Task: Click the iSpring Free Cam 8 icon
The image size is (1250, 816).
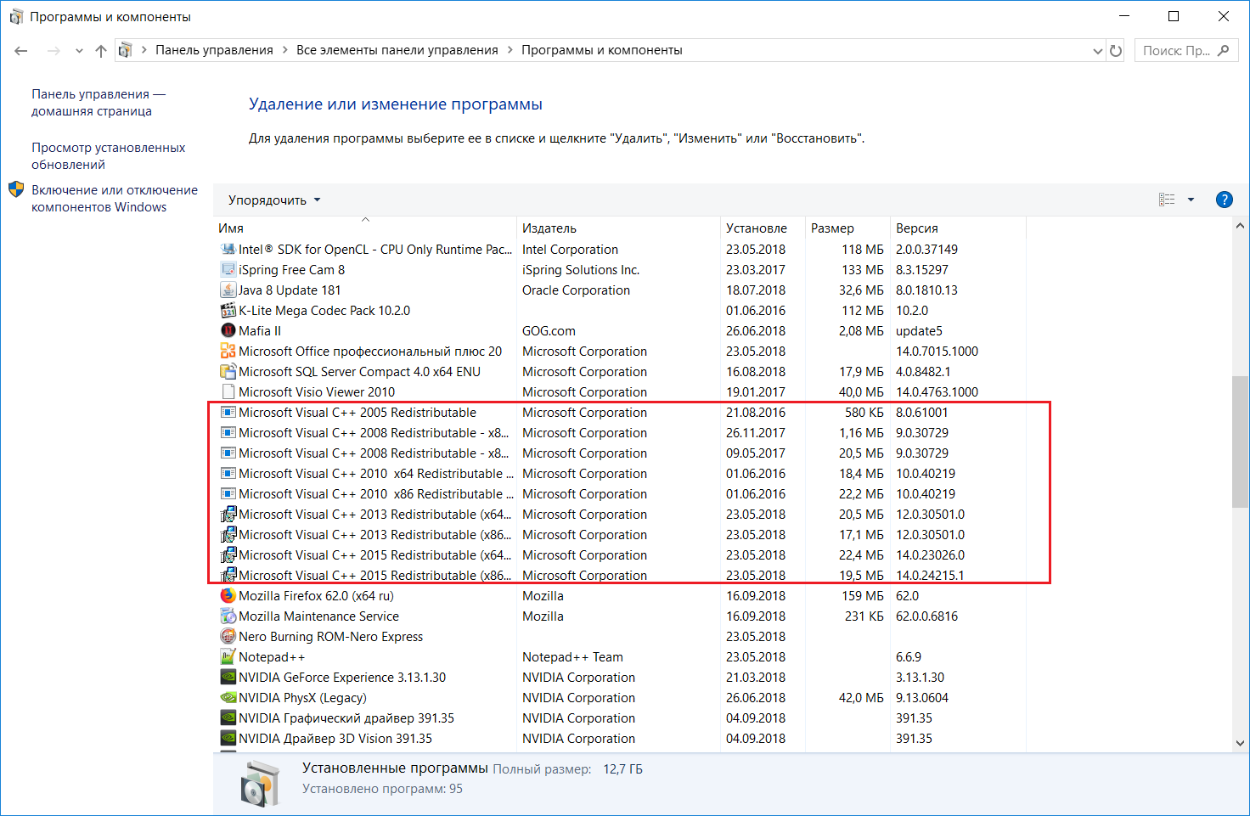Action: [228, 270]
